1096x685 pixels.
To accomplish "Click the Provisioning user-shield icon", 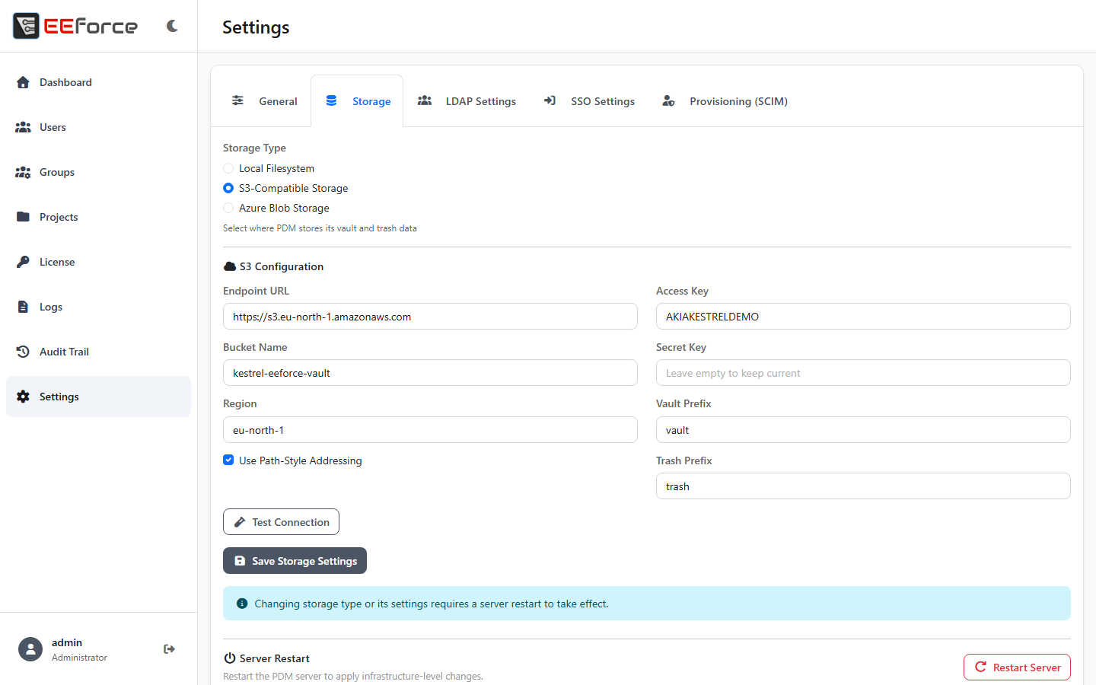I will click(668, 100).
